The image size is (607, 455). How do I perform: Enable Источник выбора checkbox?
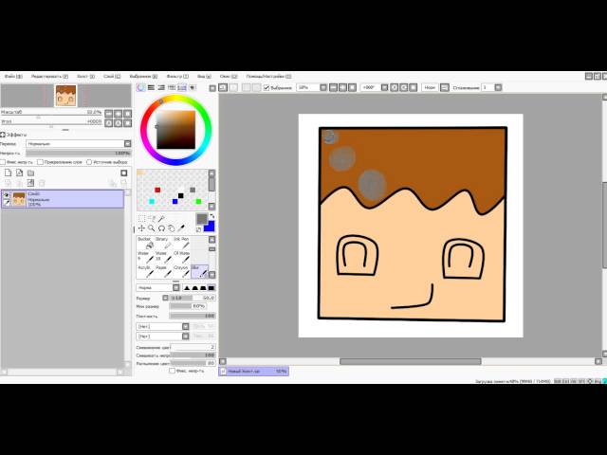(x=89, y=162)
